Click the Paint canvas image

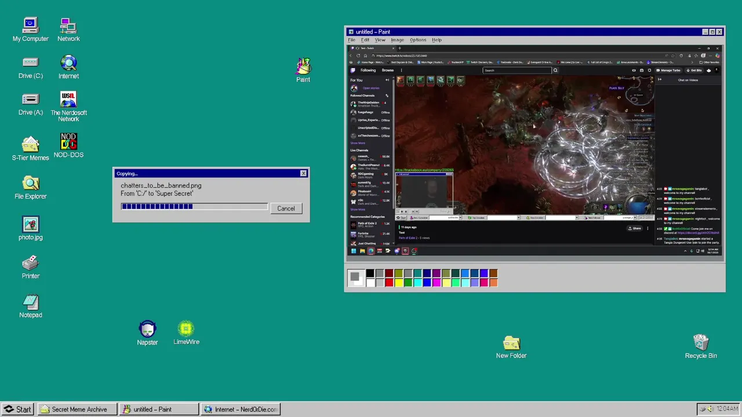pyautogui.click(x=534, y=150)
